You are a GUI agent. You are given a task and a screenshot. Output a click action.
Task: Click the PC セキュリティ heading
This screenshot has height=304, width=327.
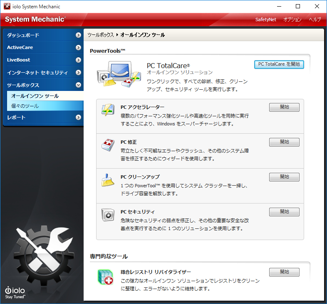pyautogui.click(x=137, y=212)
